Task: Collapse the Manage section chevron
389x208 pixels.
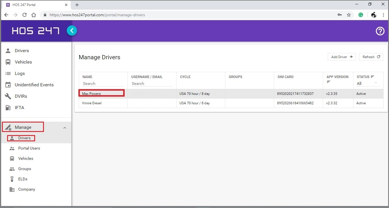Action: [65, 128]
